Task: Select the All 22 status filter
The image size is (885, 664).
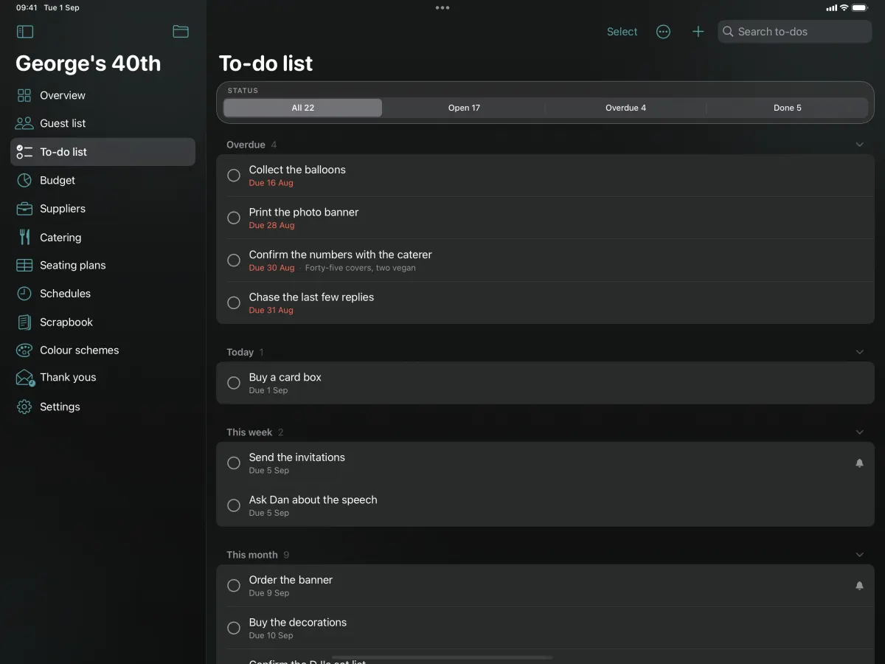Action: pyautogui.click(x=302, y=108)
